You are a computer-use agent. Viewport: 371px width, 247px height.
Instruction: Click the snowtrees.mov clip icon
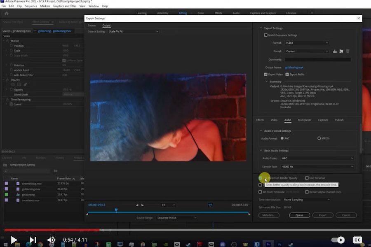[18, 200]
